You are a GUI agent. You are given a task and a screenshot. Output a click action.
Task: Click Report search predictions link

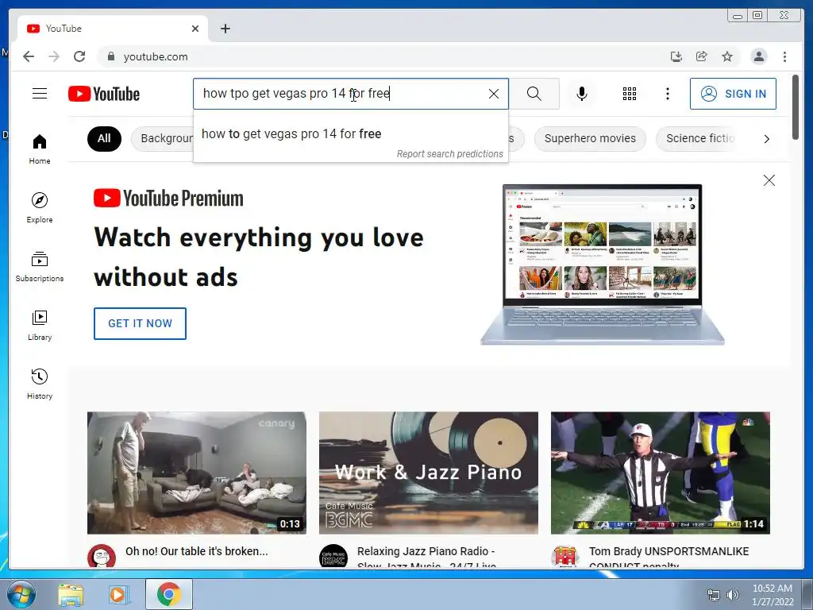click(449, 154)
